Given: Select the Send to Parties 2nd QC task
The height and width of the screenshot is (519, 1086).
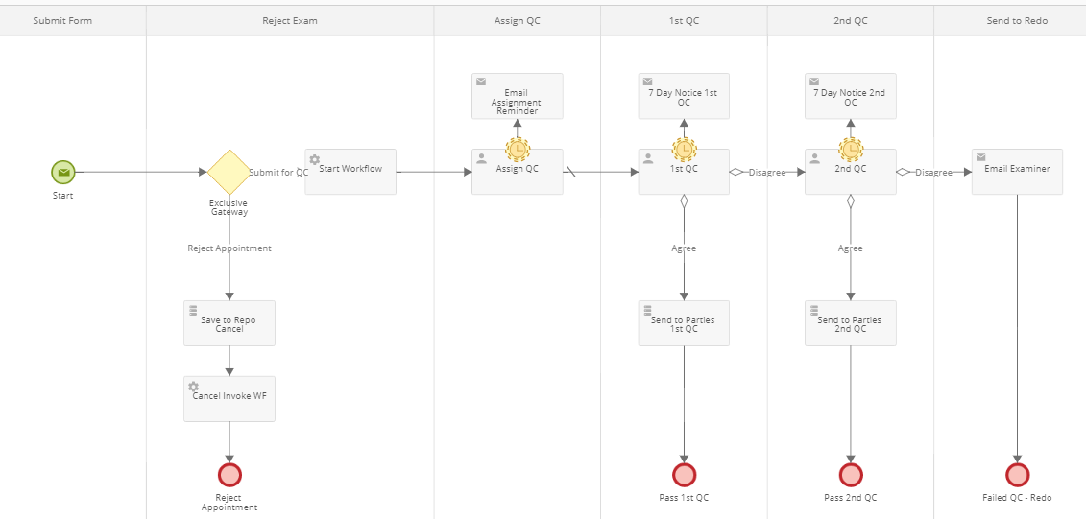Looking at the screenshot, I should click(x=851, y=323).
